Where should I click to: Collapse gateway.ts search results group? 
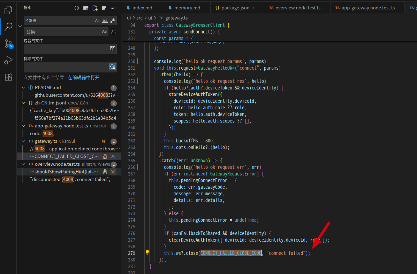pos(23,141)
